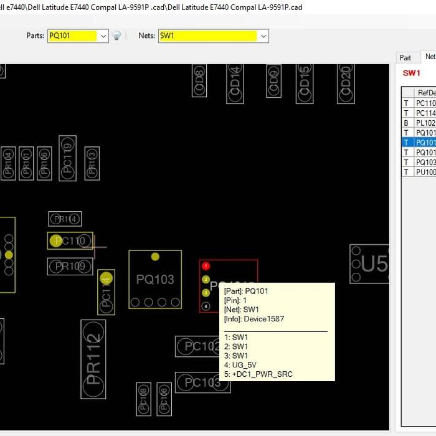Screen dimensions: 436x436
Task: Select the PC102 capacitor on board
Action: [x=197, y=346]
